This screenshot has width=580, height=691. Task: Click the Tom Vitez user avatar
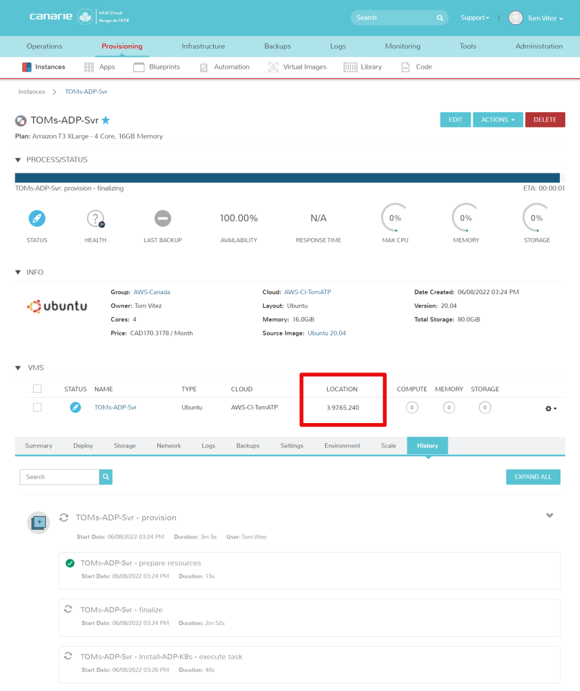[x=516, y=18]
